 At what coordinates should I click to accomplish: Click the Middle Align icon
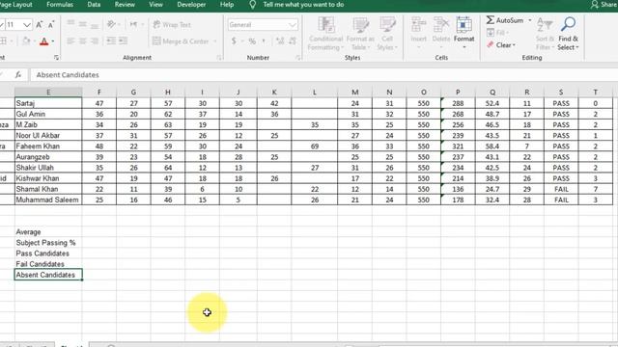click(x=82, y=24)
